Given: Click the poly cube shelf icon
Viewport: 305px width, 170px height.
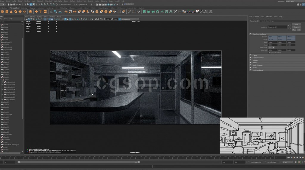Looking at the screenshot, I should (2, 12).
